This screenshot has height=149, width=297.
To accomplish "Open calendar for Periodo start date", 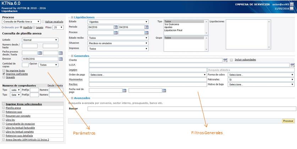I will click(x=116, y=27).
